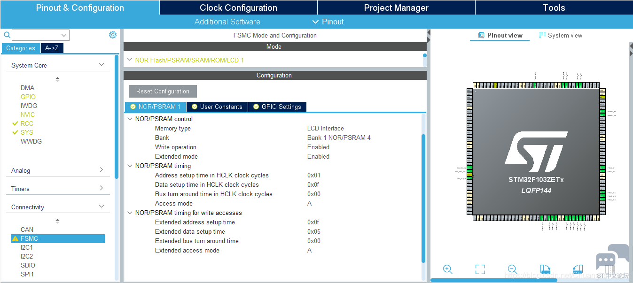Select CAN under Connectivity
Viewport: 633px width, 283px height.
(x=27, y=229)
